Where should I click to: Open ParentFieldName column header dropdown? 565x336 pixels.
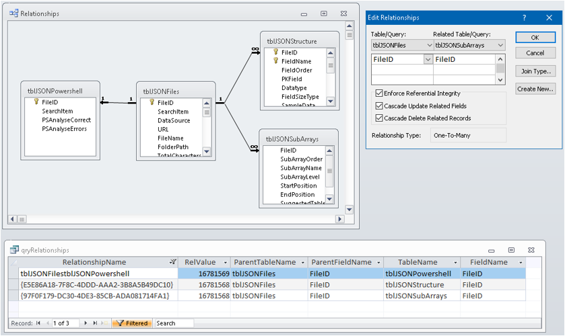pyautogui.click(x=378, y=263)
